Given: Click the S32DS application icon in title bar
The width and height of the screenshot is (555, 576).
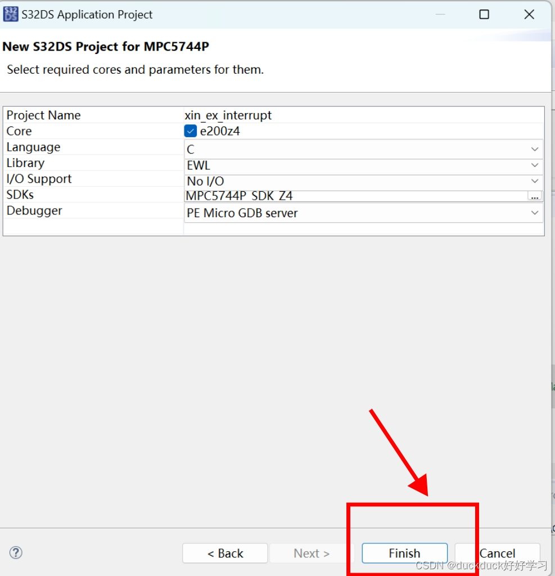Looking at the screenshot, I should point(10,14).
